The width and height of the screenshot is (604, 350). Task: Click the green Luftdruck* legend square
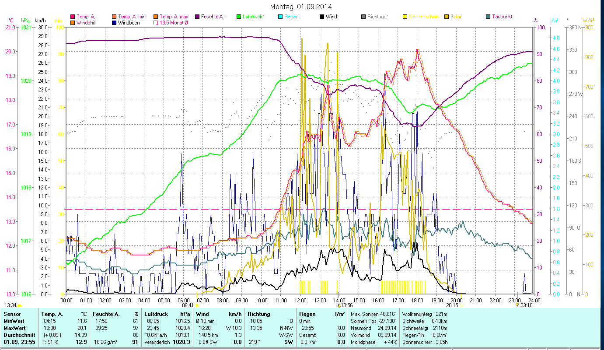pos(239,17)
